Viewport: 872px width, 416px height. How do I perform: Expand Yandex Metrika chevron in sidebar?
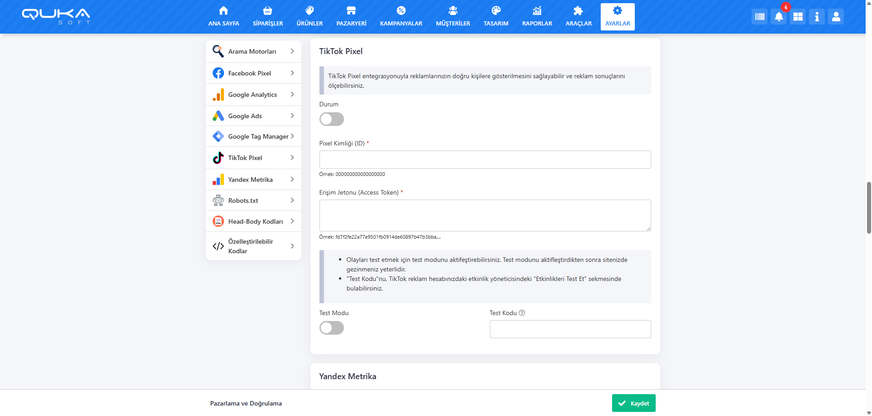pos(292,180)
